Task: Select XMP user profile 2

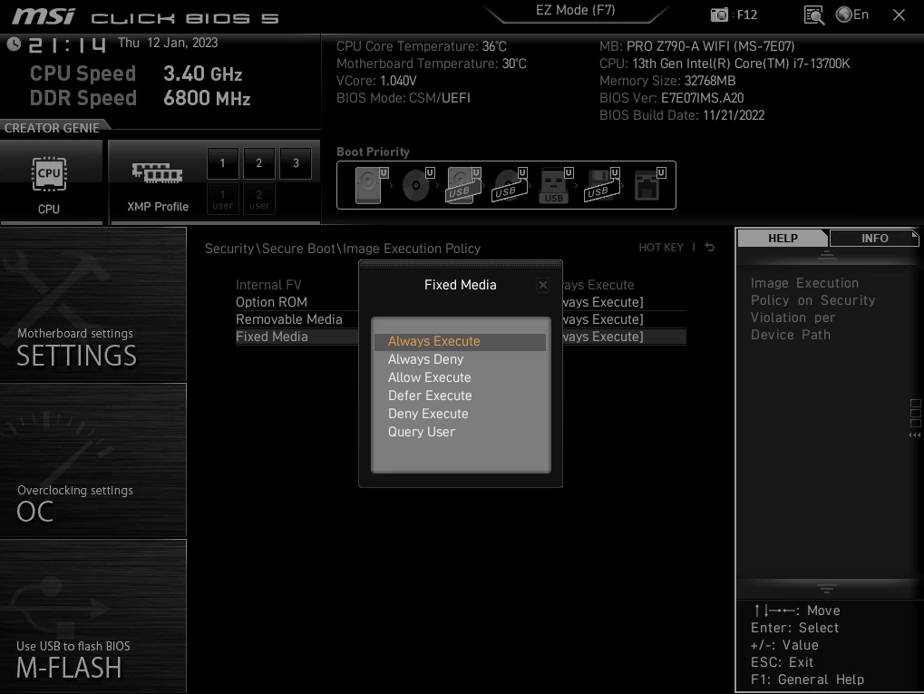Action: coord(258,199)
